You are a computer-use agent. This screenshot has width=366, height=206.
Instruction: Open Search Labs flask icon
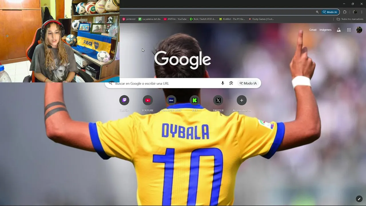[339, 30]
